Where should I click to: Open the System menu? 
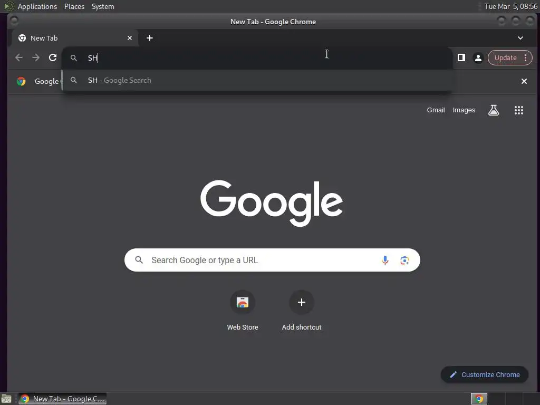click(x=103, y=6)
